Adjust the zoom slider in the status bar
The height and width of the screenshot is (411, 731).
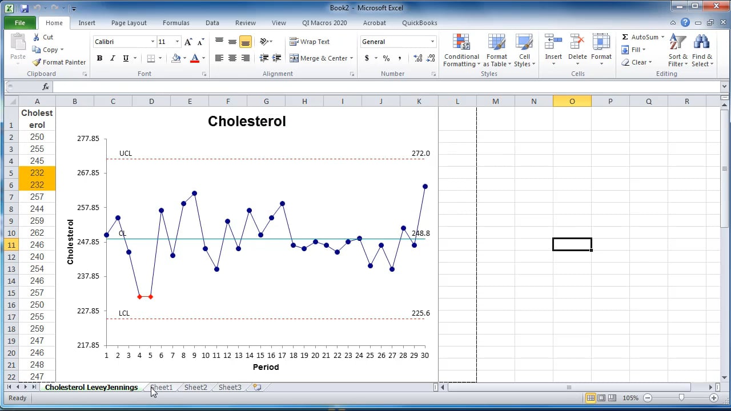tap(681, 397)
